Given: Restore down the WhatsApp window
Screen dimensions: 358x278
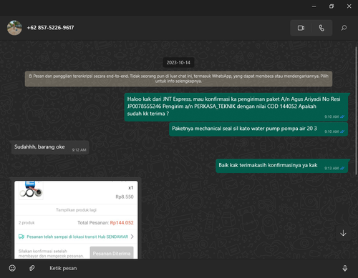Looking at the screenshot, I should click(x=332, y=6).
